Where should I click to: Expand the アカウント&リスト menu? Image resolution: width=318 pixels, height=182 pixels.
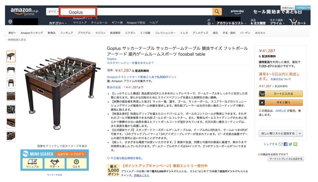[x=231, y=23]
